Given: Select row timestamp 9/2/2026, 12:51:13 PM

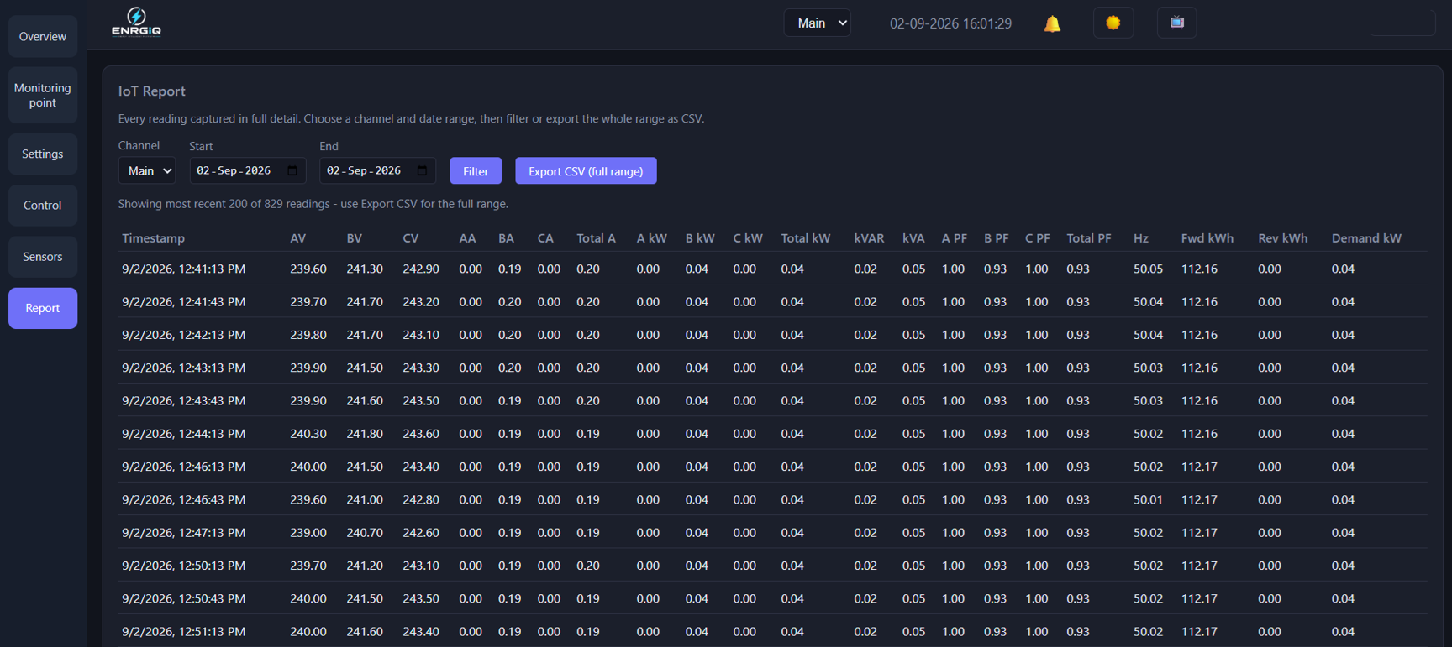Looking at the screenshot, I should pos(184,632).
